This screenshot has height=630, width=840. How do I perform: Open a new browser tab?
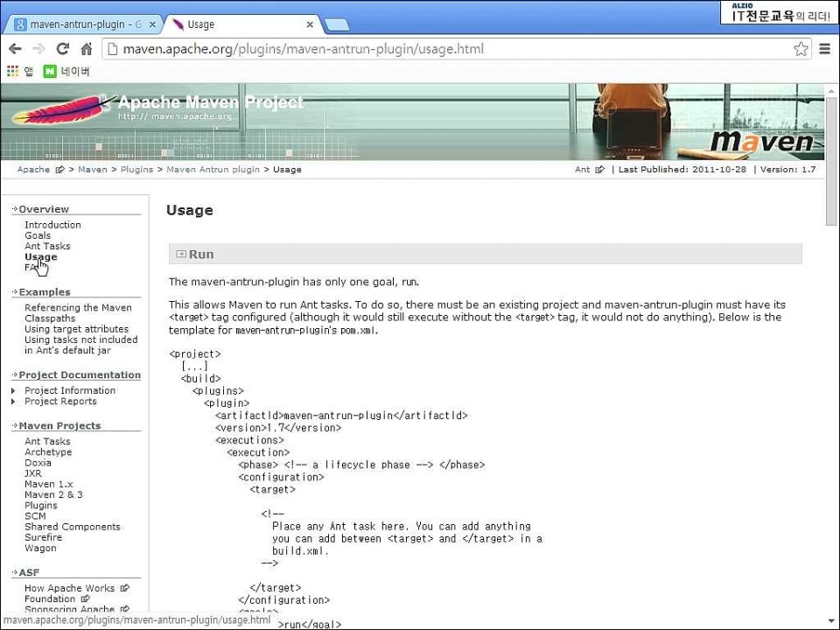click(x=337, y=24)
